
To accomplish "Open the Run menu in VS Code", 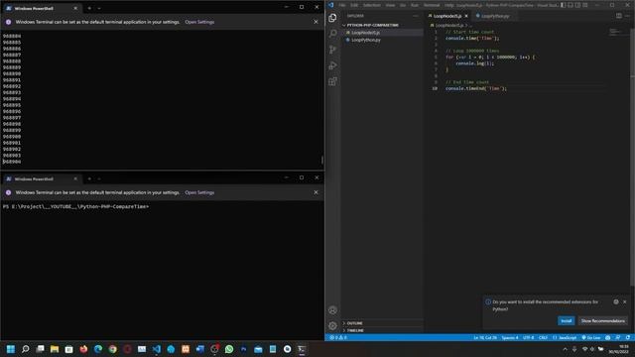I will [415, 5].
